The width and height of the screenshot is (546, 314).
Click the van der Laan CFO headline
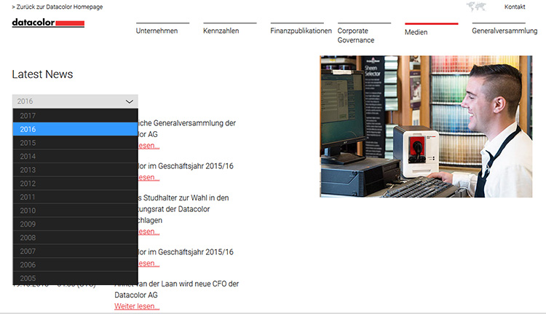tap(177, 289)
